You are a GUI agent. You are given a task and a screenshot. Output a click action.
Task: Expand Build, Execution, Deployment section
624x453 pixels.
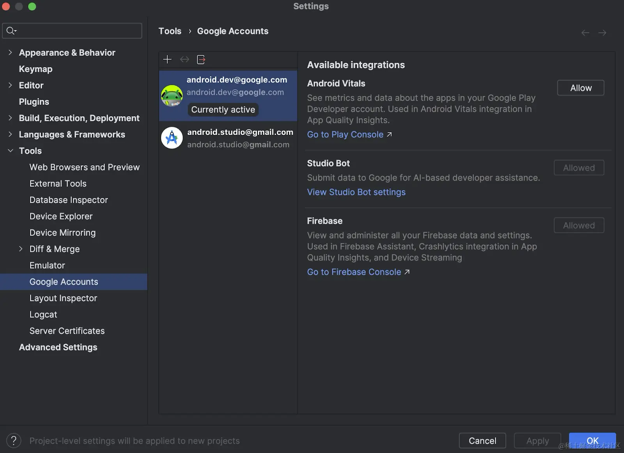11,118
